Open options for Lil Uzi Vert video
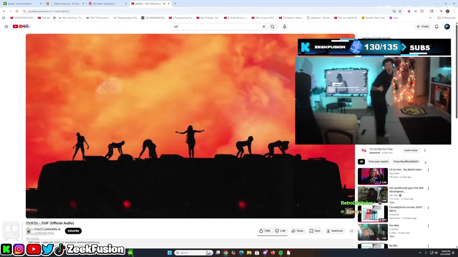 tap(428, 170)
